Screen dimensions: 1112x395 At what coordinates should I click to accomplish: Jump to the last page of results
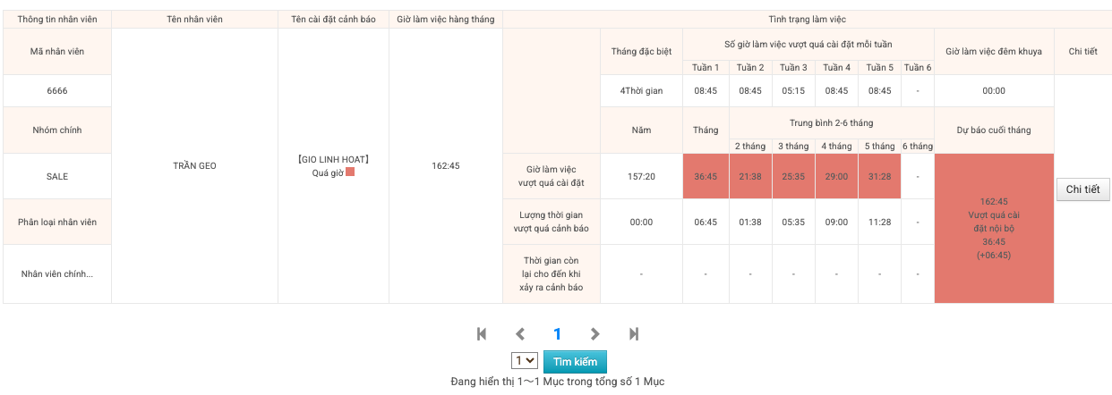pos(634,334)
